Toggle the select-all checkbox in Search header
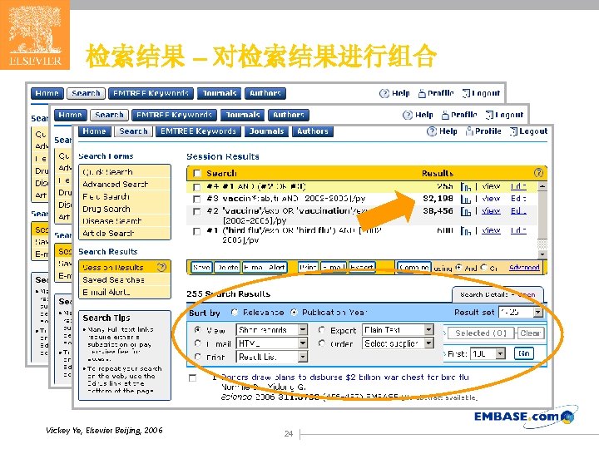599x449 pixels. click(197, 173)
